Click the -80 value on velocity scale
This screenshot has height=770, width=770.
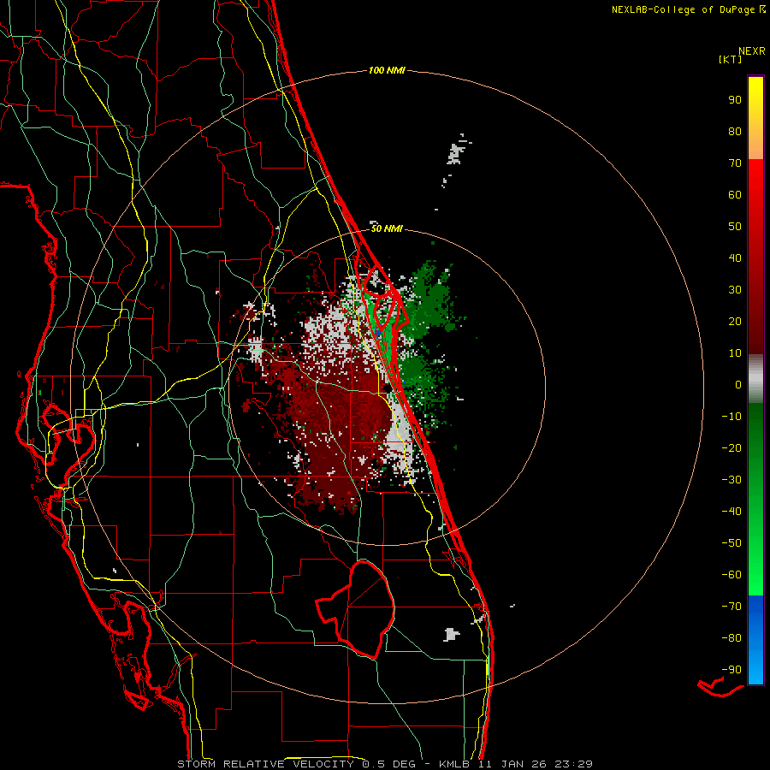(x=731, y=638)
